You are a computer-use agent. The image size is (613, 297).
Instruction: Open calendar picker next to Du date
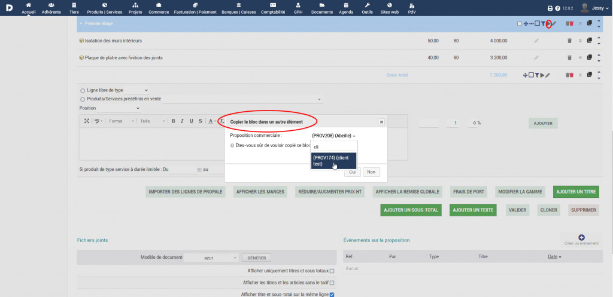click(x=199, y=170)
